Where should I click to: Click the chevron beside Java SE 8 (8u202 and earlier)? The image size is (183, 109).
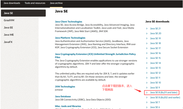147,98
